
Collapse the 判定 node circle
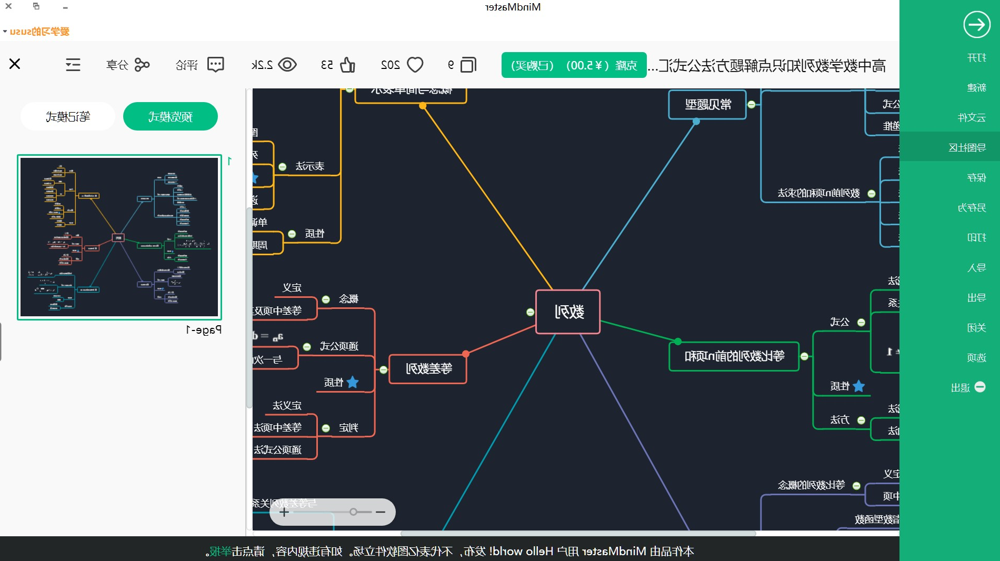tap(326, 428)
